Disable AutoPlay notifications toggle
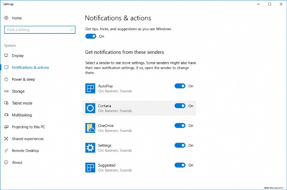 pyautogui.click(x=180, y=86)
